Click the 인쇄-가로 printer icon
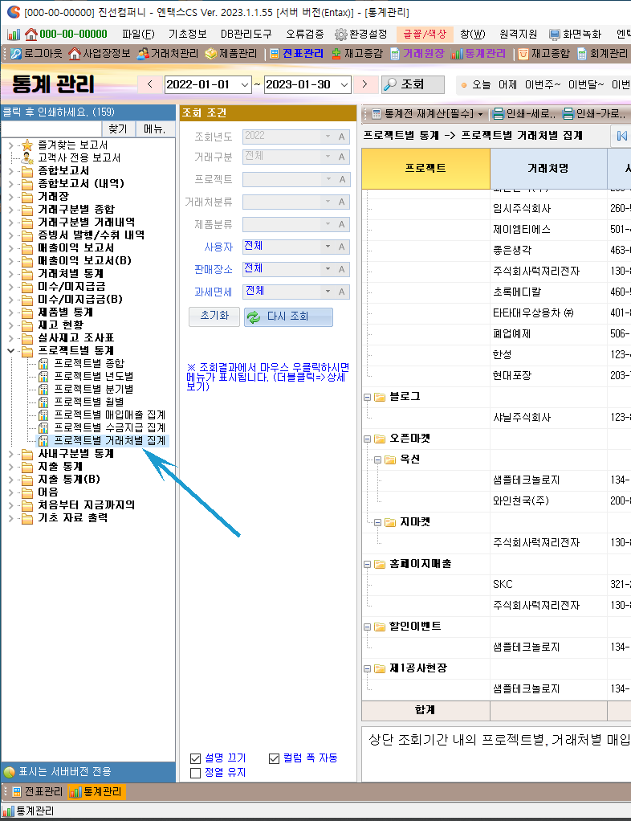Image resolution: width=631 pixels, height=821 pixels. (x=568, y=113)
